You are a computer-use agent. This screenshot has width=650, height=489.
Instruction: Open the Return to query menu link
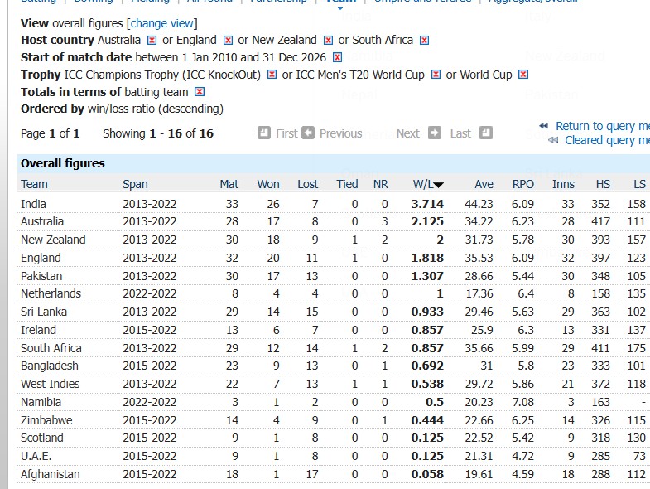(601, 126)
